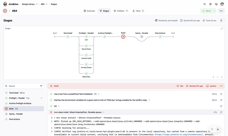Open Jenkins agent link in Build header
The width and height of the screenshot is (228, 136).
[211, 86]
